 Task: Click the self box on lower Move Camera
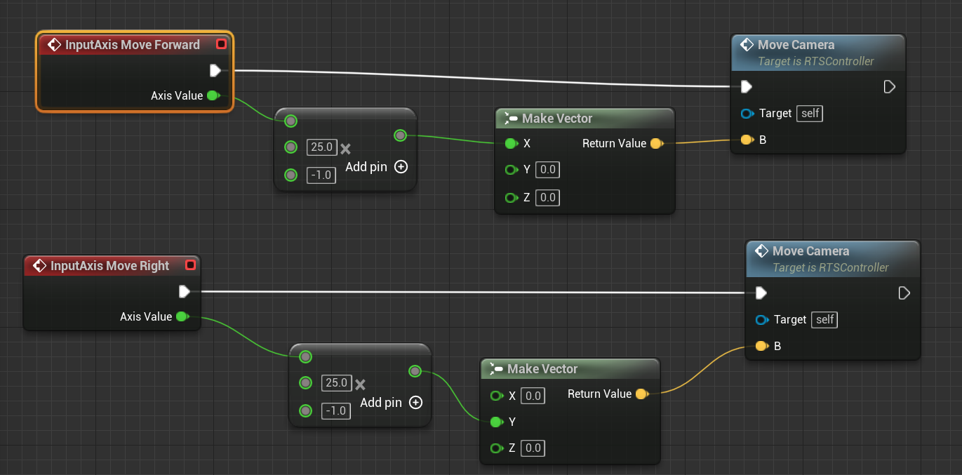825,319
